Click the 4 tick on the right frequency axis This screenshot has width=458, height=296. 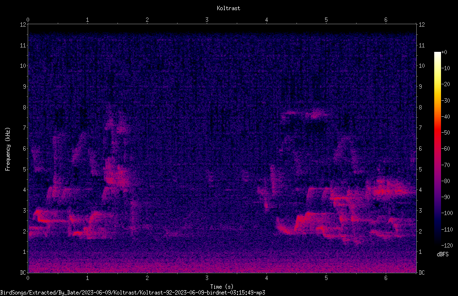[x=420, y=190]
